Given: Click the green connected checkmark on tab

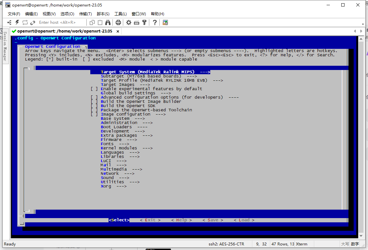Looking at the screenshot, I should [x=14, y=31].
